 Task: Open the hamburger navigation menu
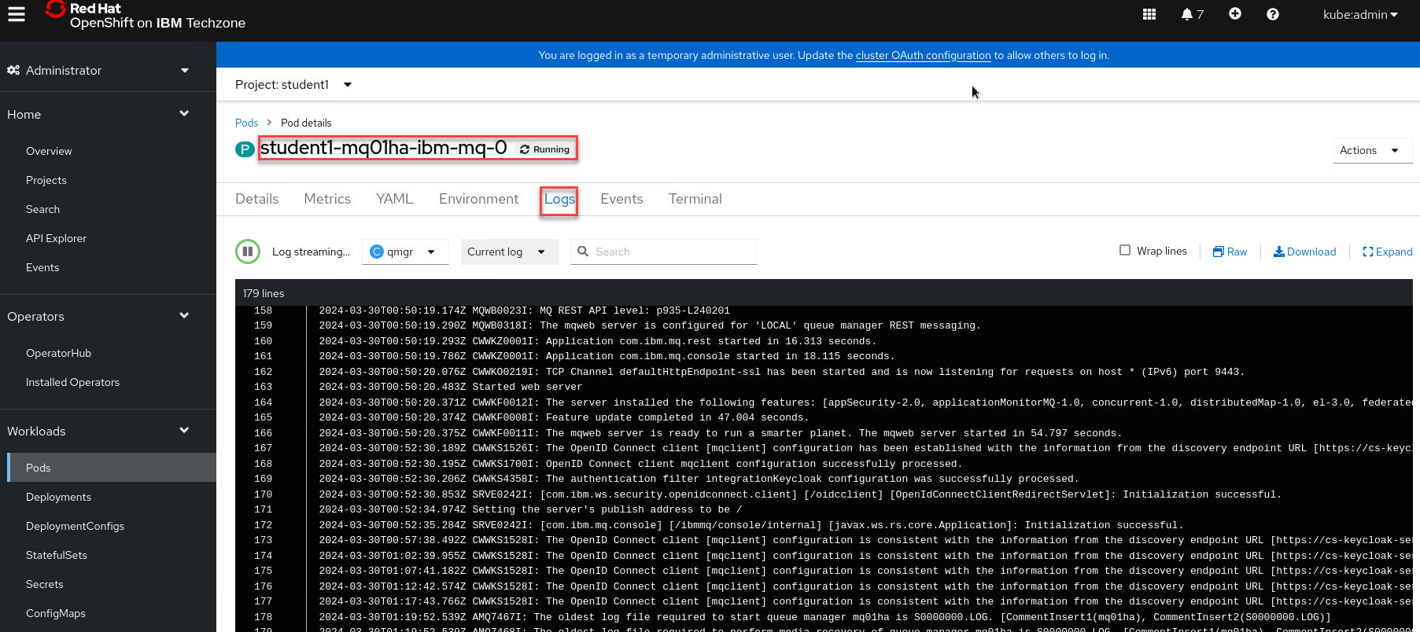click(17, 14)
